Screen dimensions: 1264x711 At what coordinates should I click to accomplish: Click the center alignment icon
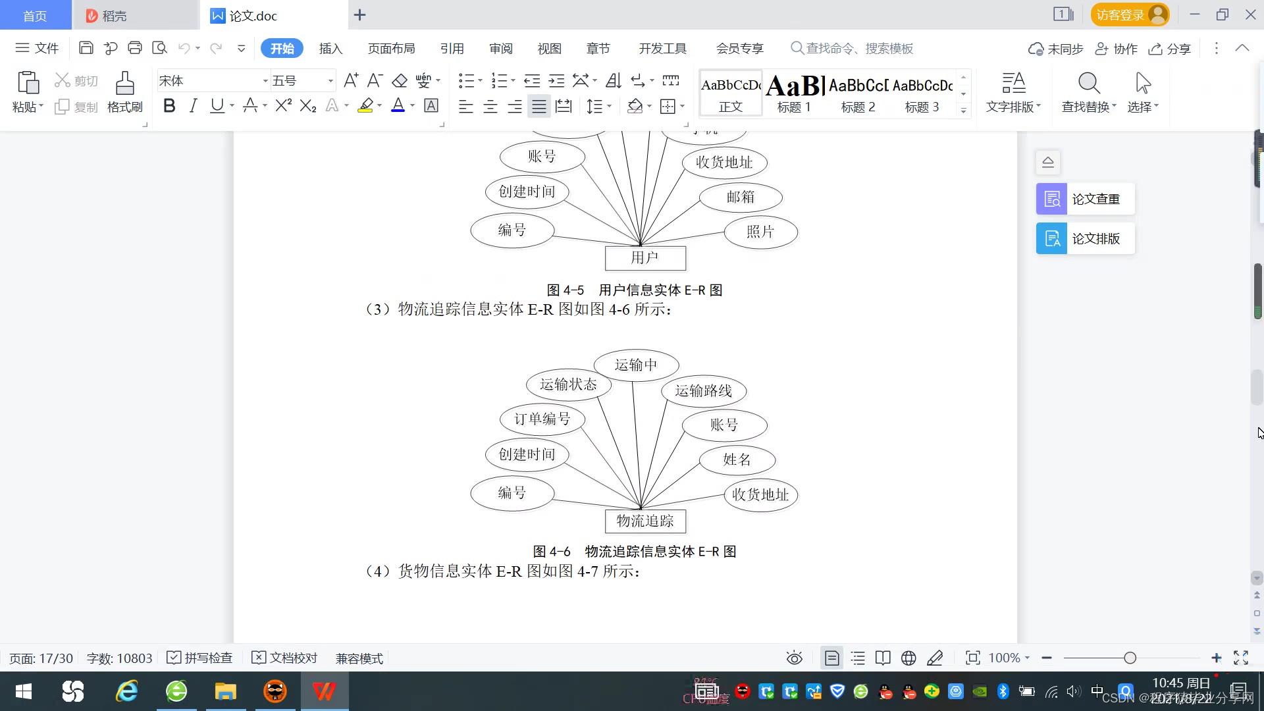[x=490, y=107]
